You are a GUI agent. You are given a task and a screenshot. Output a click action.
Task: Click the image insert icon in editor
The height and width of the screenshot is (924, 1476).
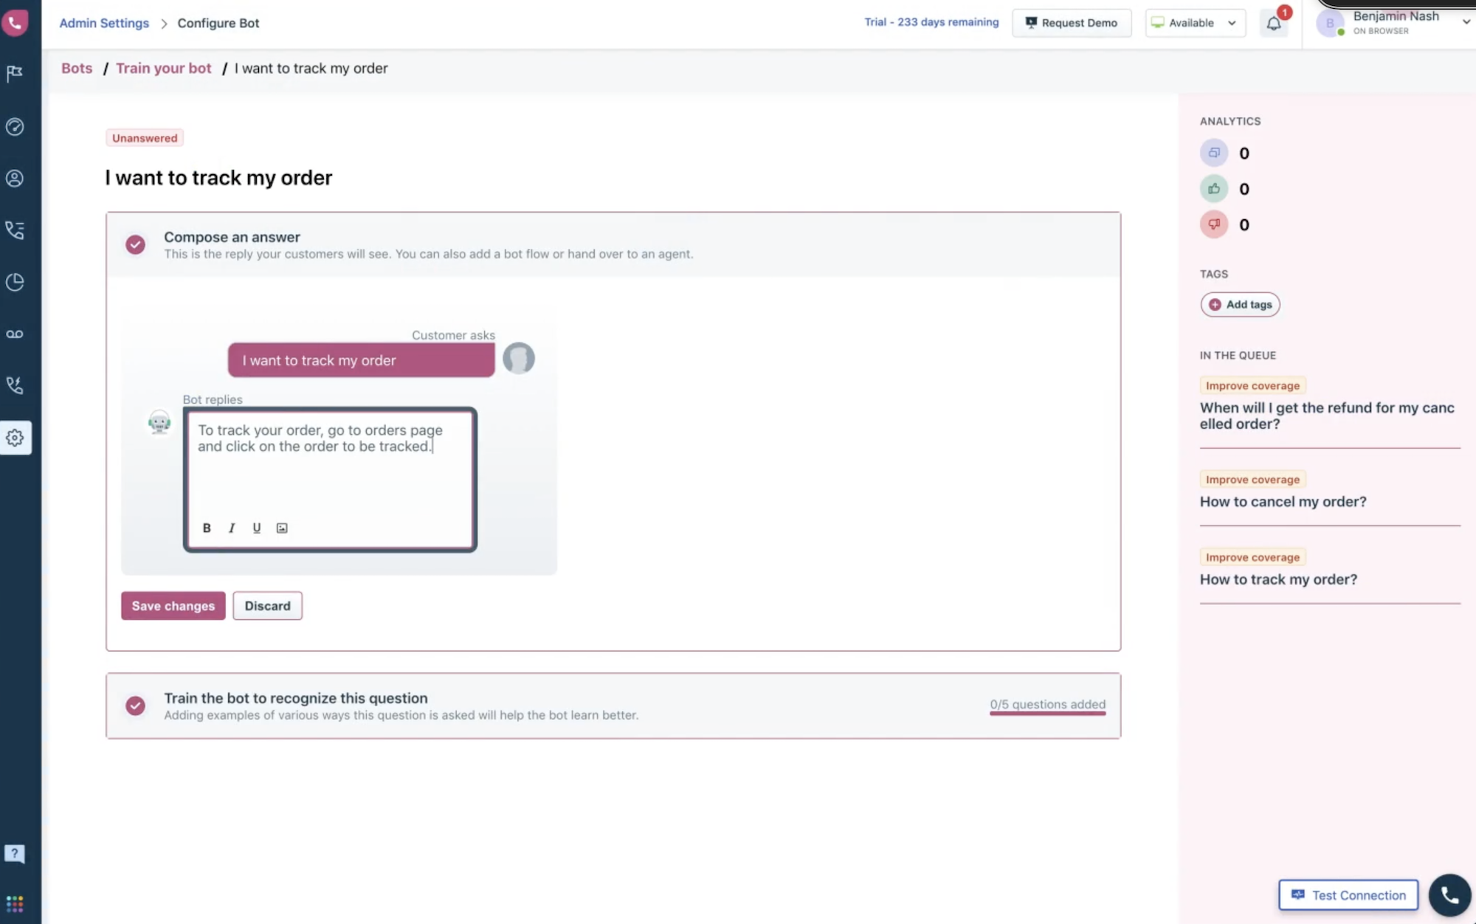(x=282, y=528)
